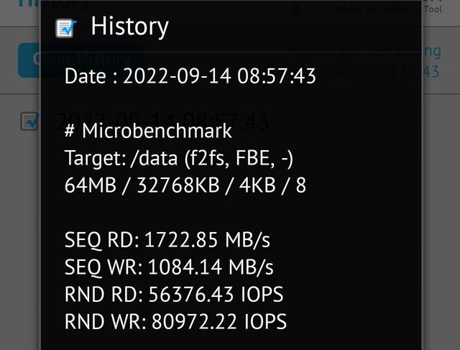Select the SEQ WR 1084.14 MB/s result

(169, 267)
